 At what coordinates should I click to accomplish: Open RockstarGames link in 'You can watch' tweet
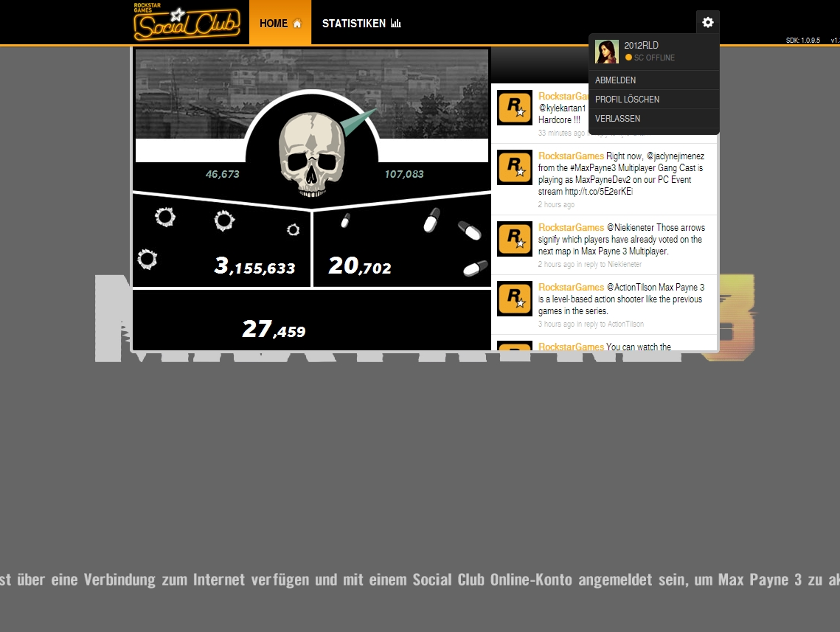(571, 347)
